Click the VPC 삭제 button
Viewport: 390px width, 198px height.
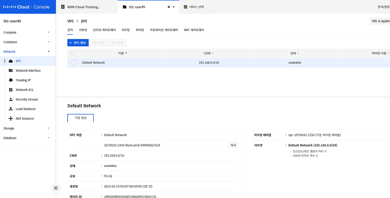click(x=117, y=43)
